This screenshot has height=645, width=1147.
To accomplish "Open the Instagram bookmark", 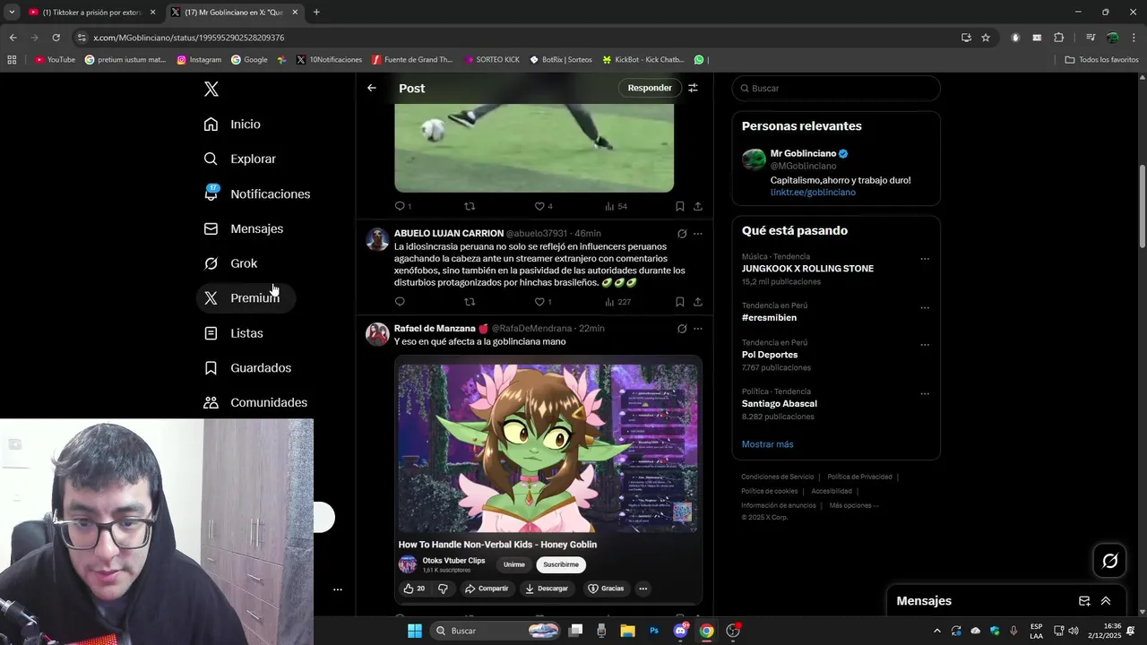I will (x=199, y=60).
